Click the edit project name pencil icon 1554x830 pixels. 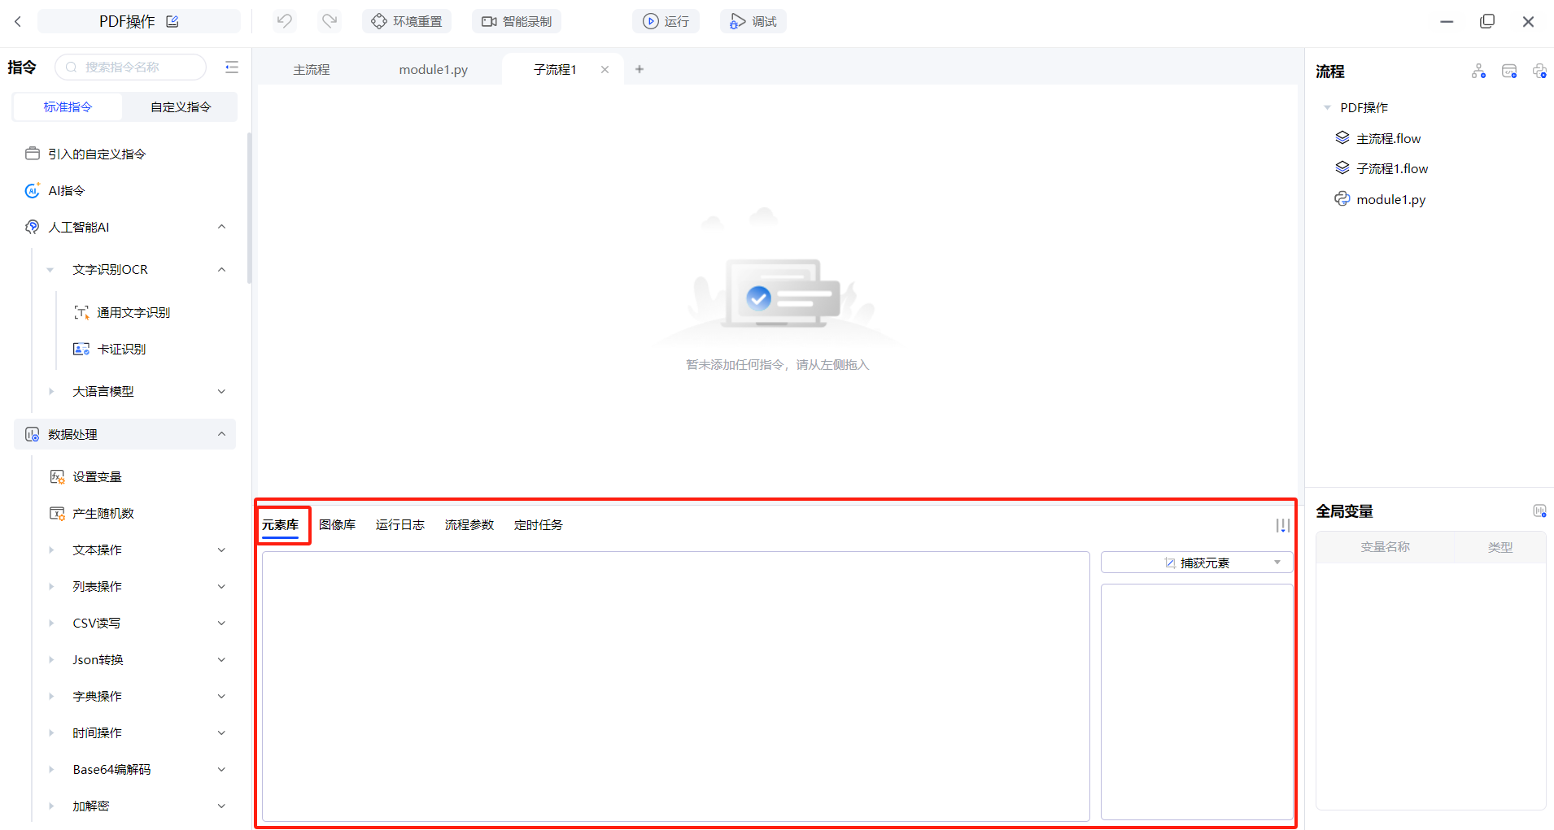172,22
